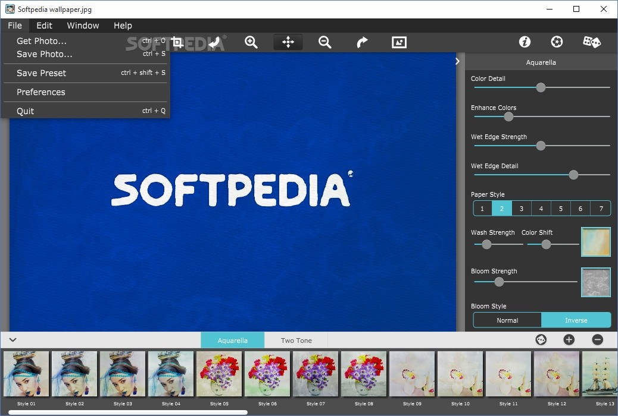Apply the Style 08 preset thumbnail
The image size is (618, 416).
tap(364, 374)
